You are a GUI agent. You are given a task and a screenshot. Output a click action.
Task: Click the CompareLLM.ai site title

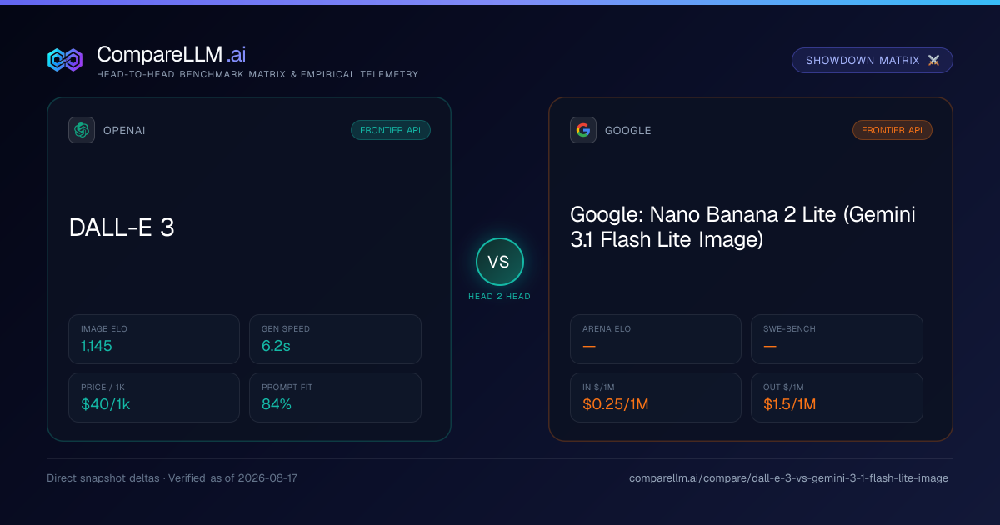coord(172,55)
